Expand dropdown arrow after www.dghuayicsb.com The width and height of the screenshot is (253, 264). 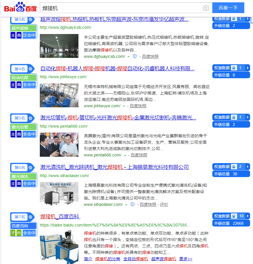pyautogui.click(x=128, y=57)
